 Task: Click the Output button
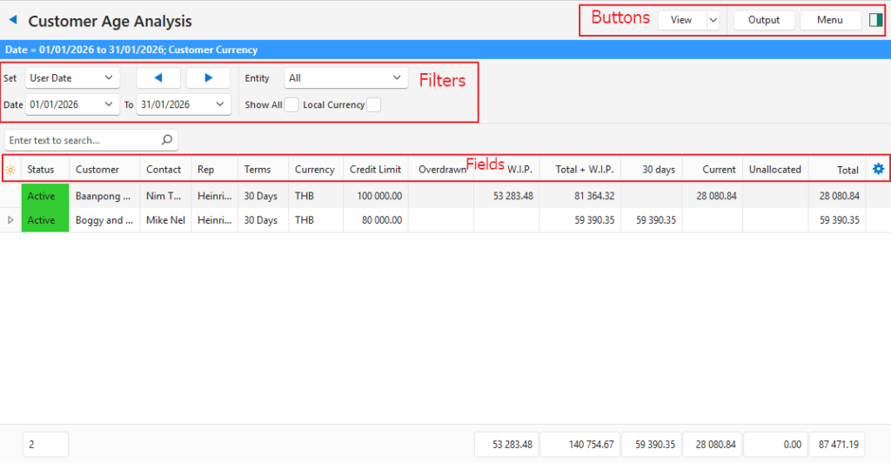pos(763,20)
